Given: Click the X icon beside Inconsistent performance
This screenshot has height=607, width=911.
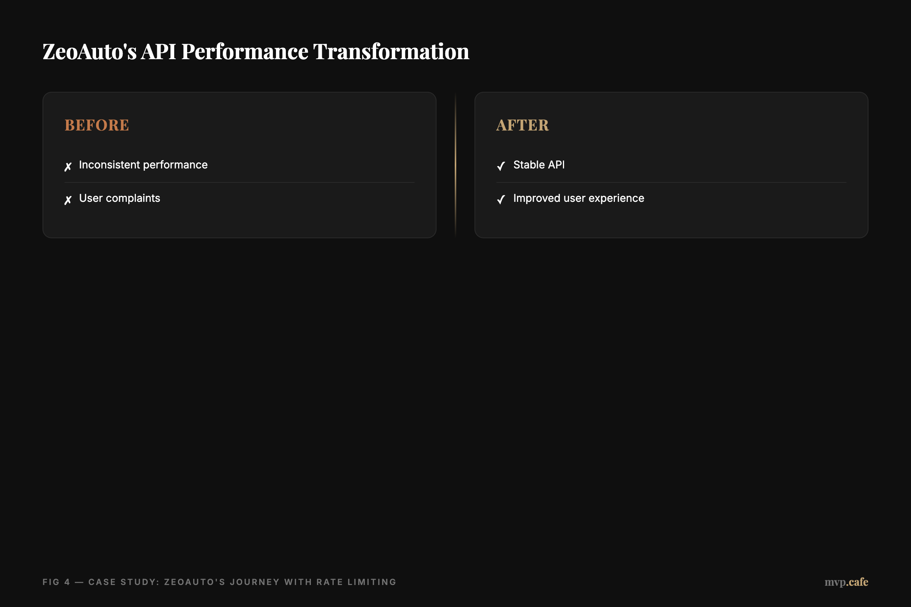Looking at the screenshot, I should (x=68, y=167).
